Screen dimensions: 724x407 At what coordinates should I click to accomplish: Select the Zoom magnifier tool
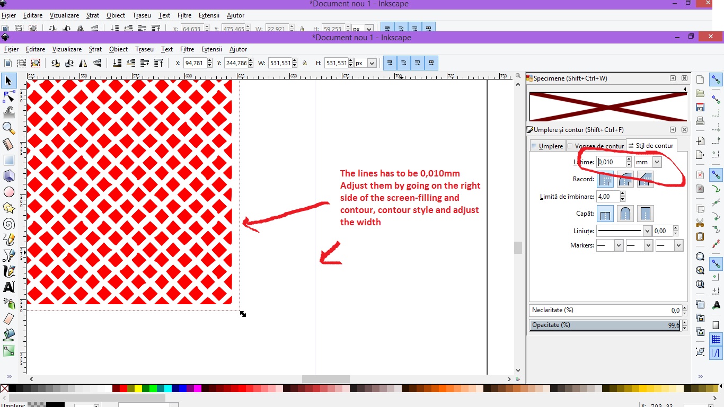point(8,128)
